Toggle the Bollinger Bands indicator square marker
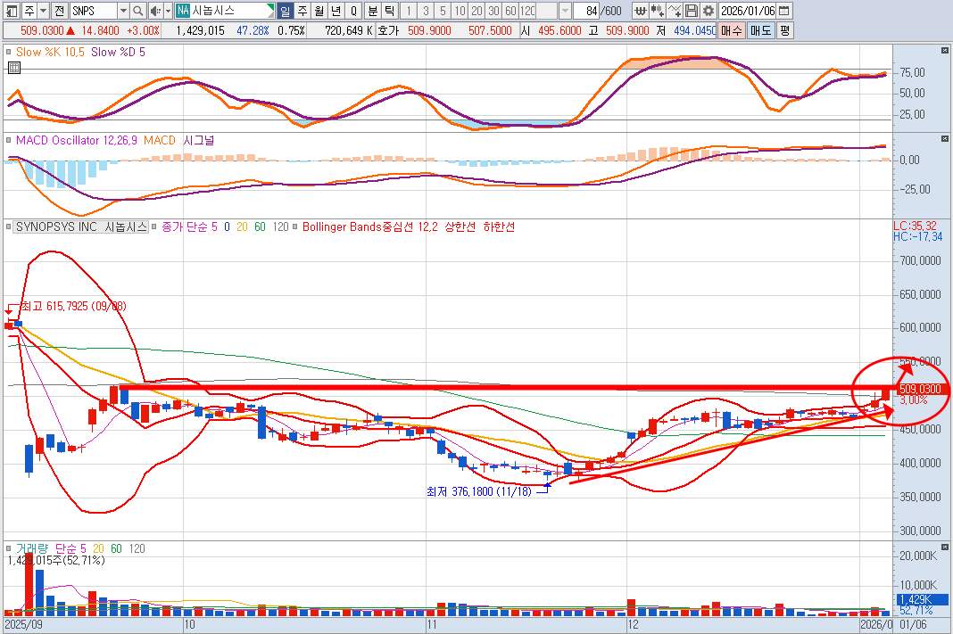The height and width of the screenshot is (634, 953). coord(295,227)
